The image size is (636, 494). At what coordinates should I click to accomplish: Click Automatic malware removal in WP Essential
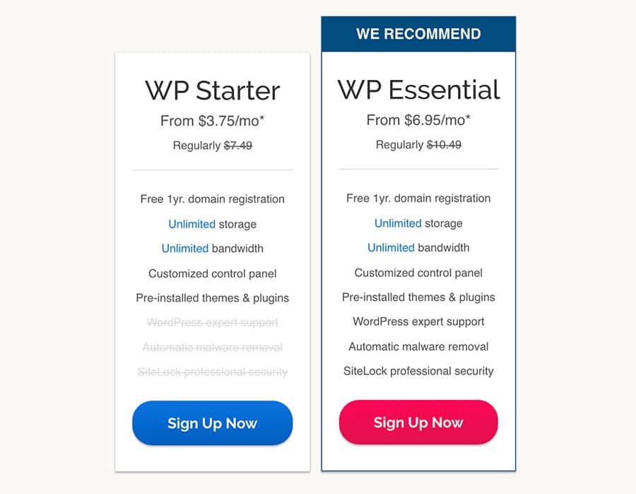418,347
